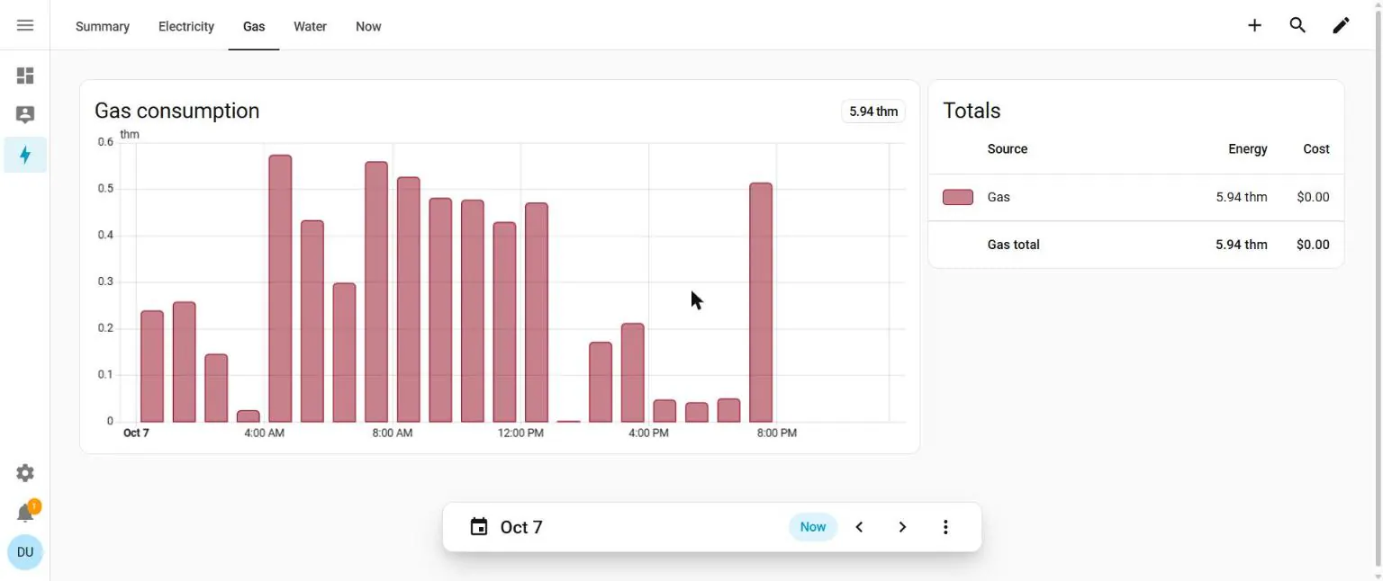
Task: Switch to the Summary tab
Action: click(103, 26)
